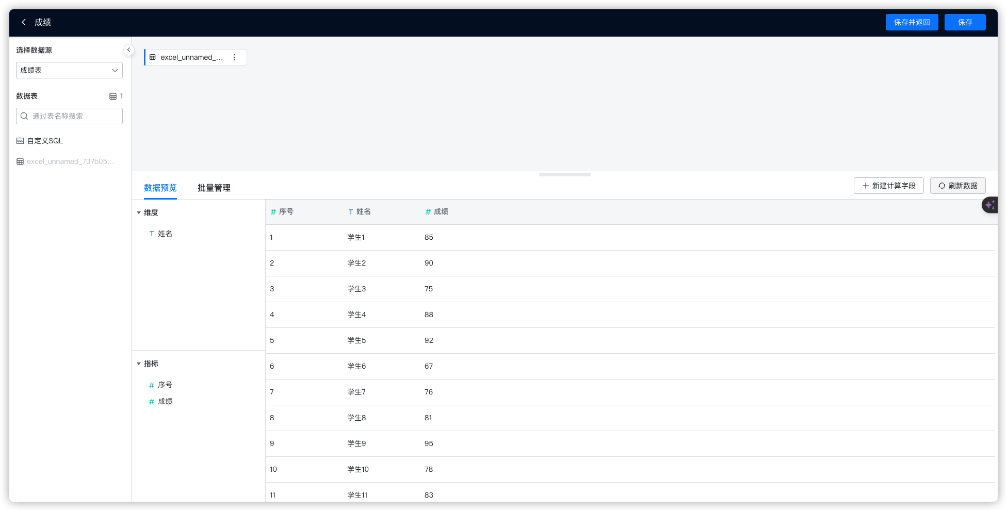The width and height of the screenshot is (1007, 511).
Task: Click the score 67 in 学生6's row
Action: [x=429, y=366]
